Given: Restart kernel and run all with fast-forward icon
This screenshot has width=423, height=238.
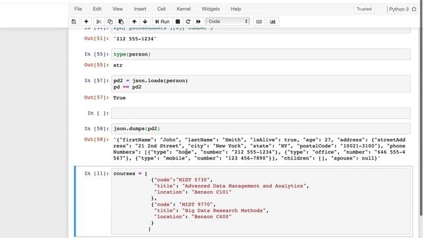Looking at the screenshot, I should [198, 22].
